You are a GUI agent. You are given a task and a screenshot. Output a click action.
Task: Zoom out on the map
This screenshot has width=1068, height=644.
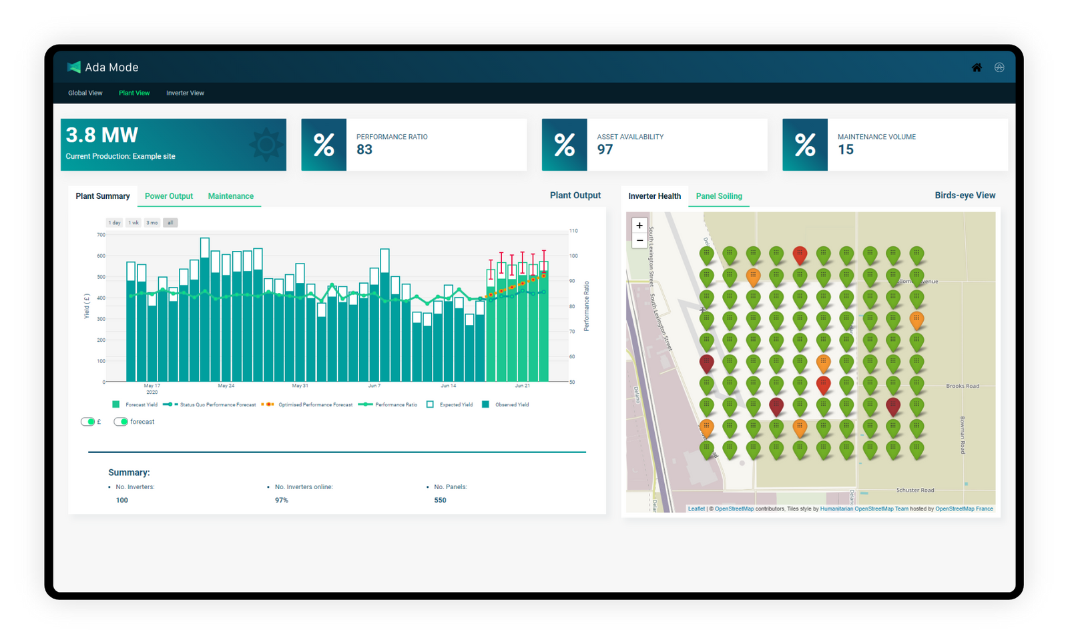pos(639,241)
